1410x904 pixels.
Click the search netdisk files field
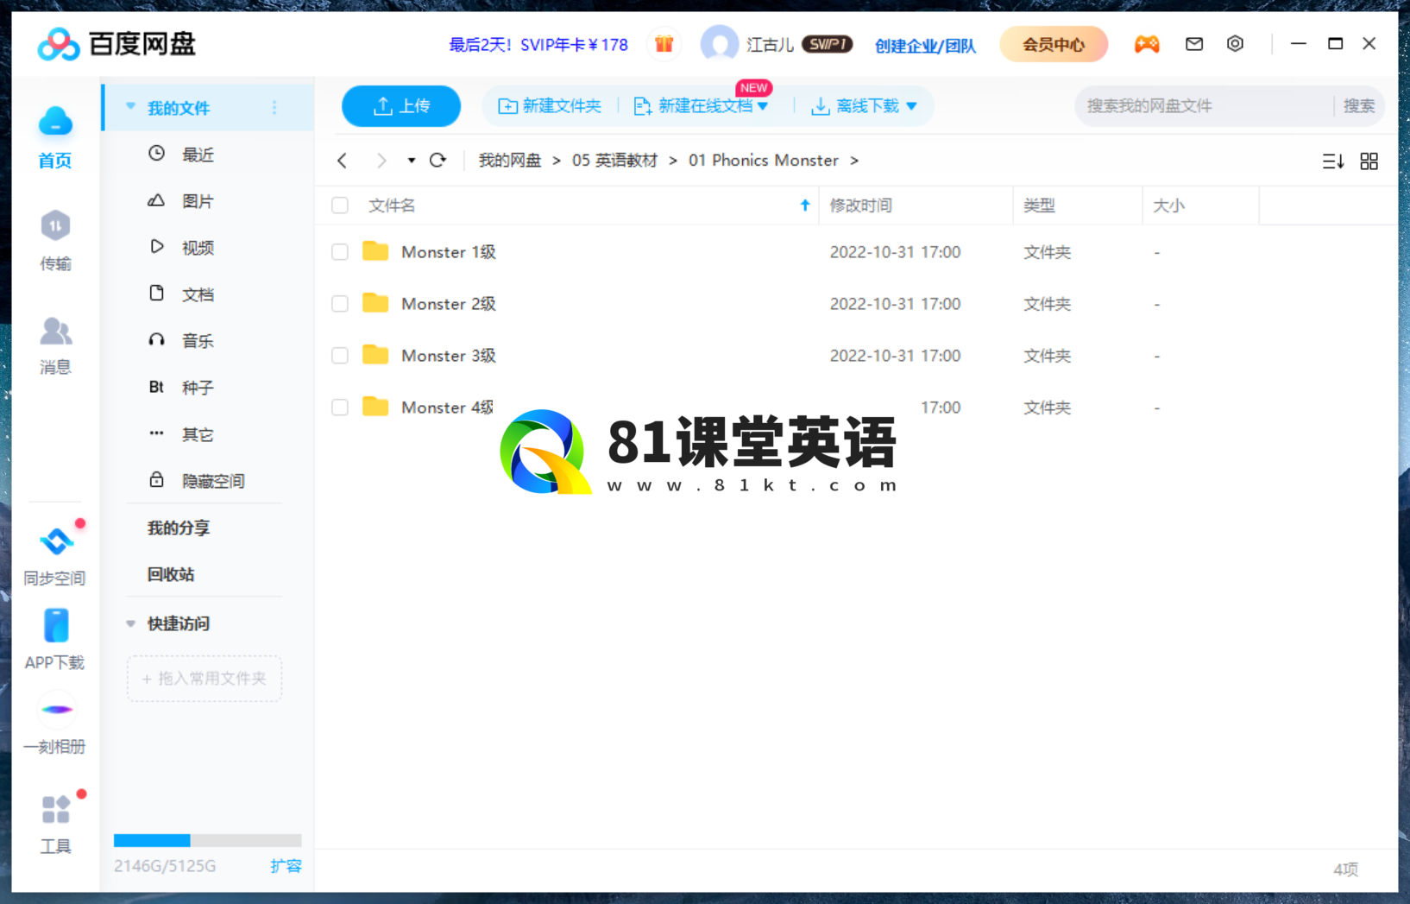[x=1204, y=106]
